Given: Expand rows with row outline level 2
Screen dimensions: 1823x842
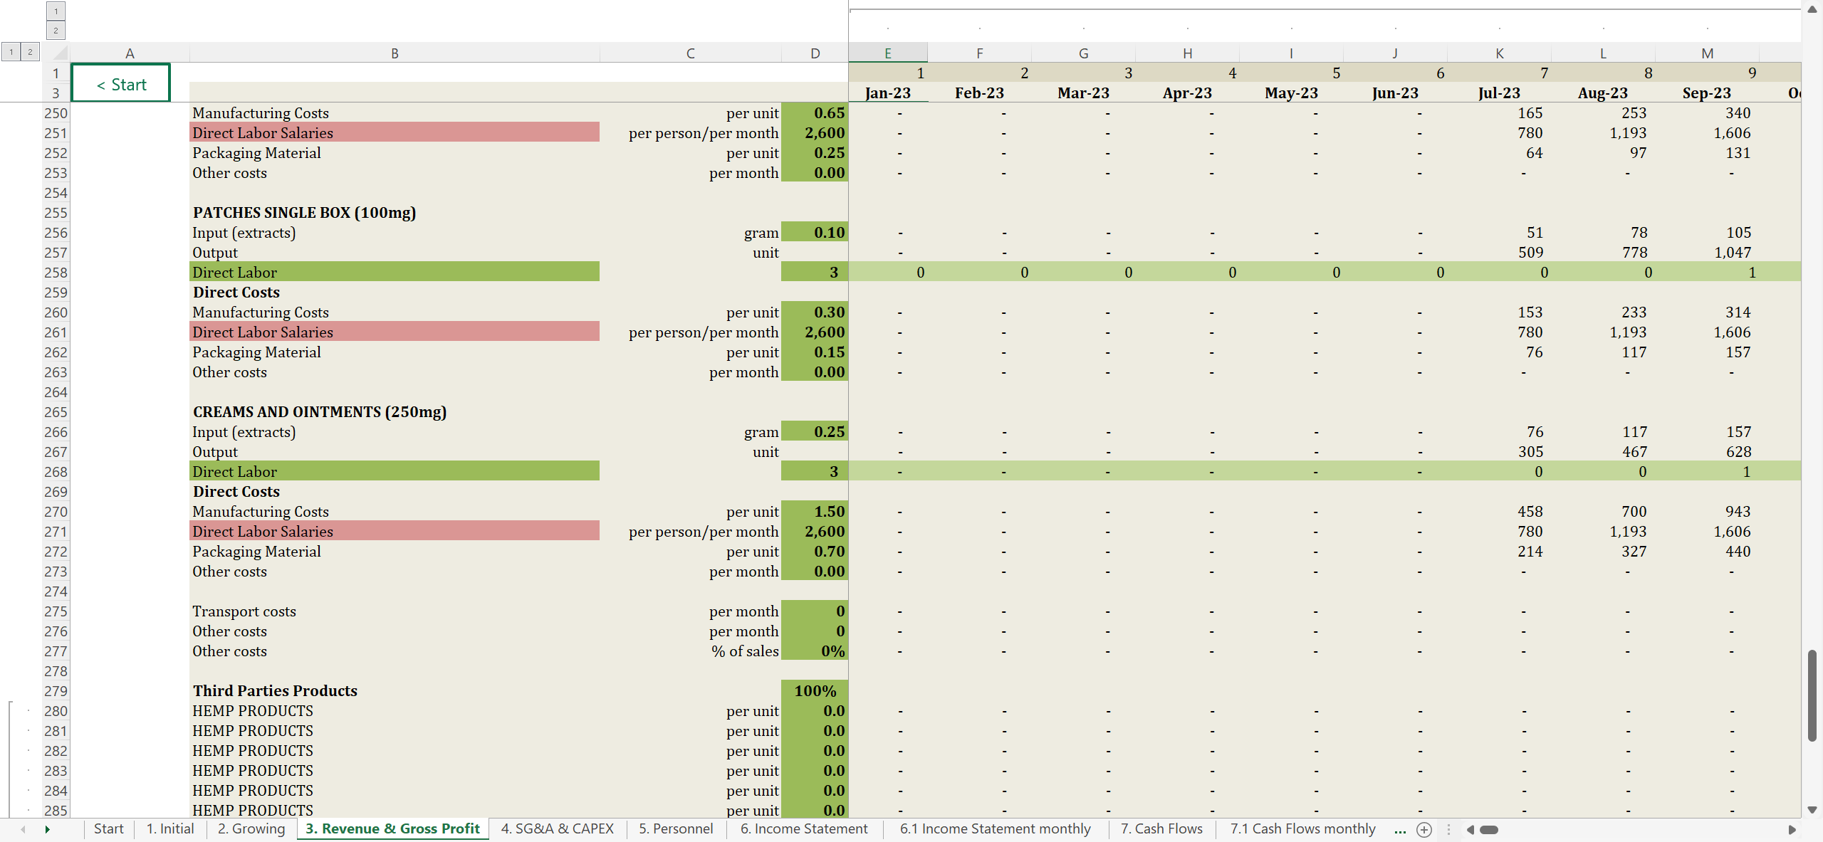Looking at the screenshot, I should 30,51.
